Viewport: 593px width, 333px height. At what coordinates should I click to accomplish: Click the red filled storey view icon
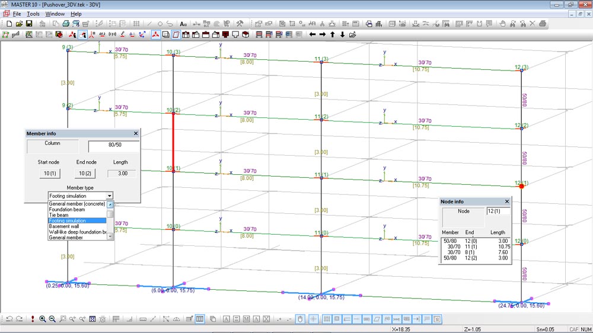[226, 35]
